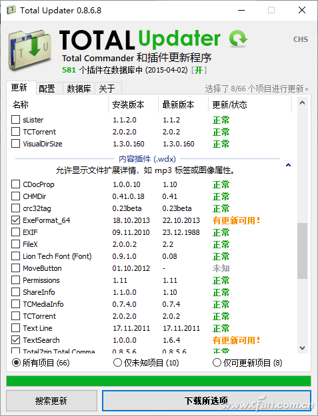Uncheck the ExeFormat_64 checkbox
The height and width of the screenshot is (416, 318).
[16, 220]
